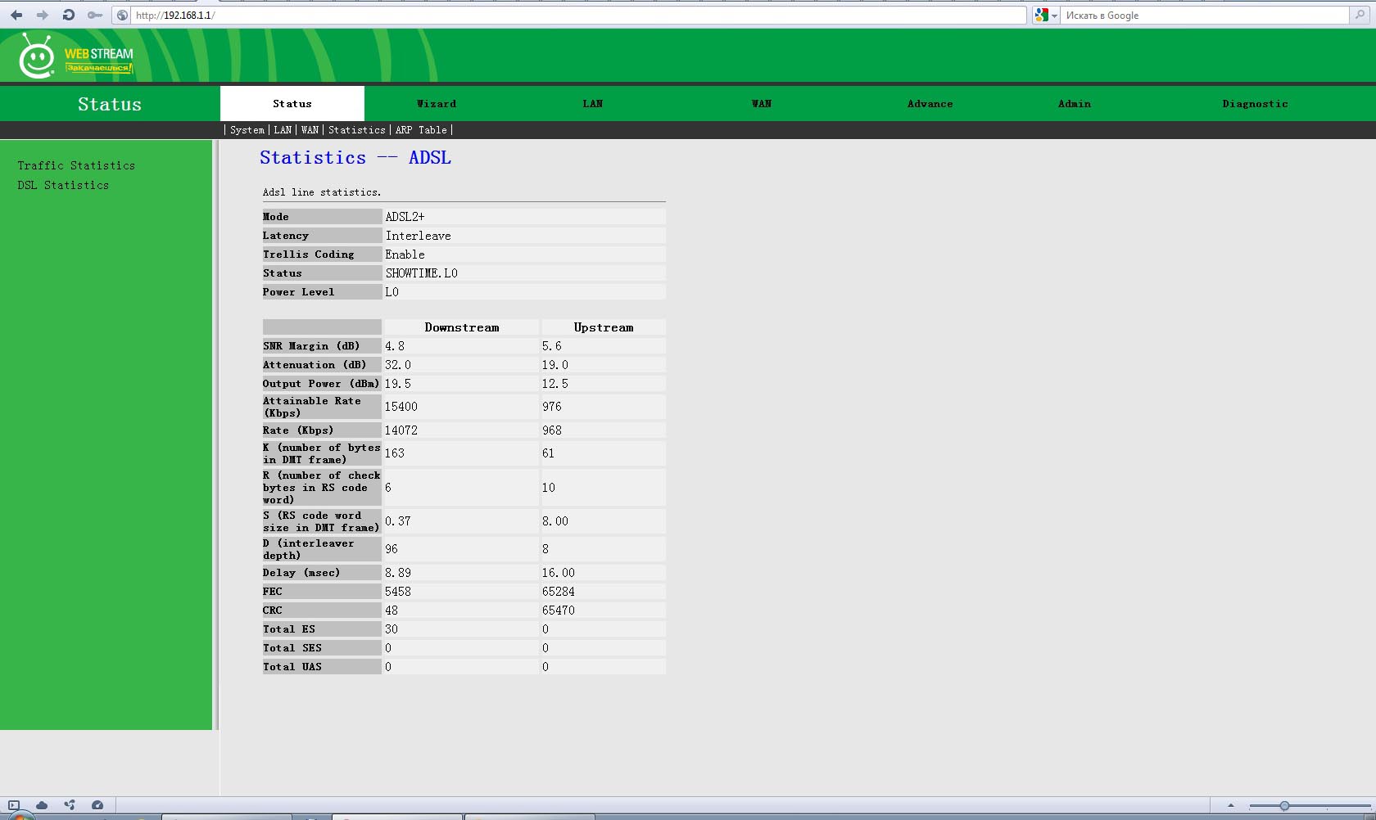Viewport: 1376px width, 820px height.
Task: Open the Advance tab
Action: pos(930,104)
